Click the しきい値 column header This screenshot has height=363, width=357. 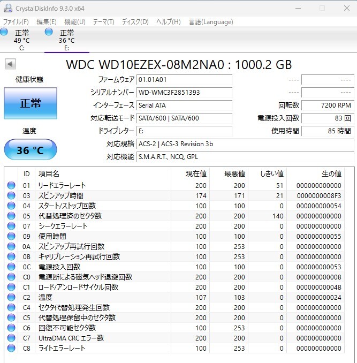[x=268, y=173]
